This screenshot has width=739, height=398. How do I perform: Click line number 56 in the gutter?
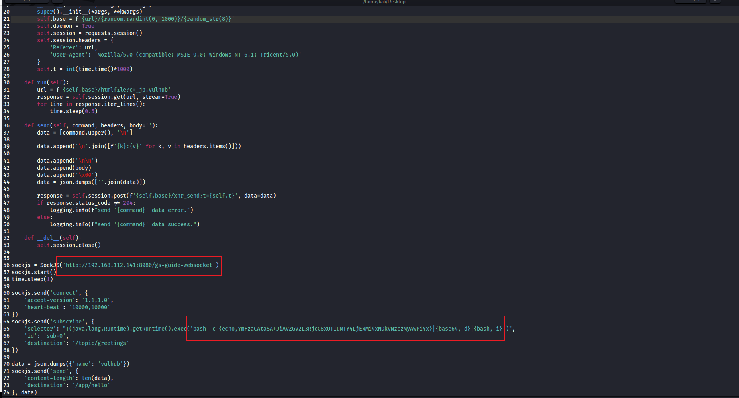pos(6,265)
